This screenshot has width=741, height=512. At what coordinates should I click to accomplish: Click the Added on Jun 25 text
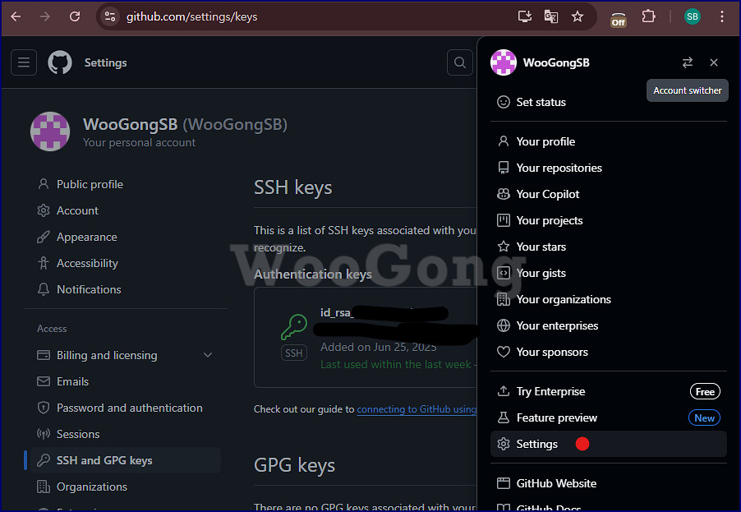coord(378,347)
